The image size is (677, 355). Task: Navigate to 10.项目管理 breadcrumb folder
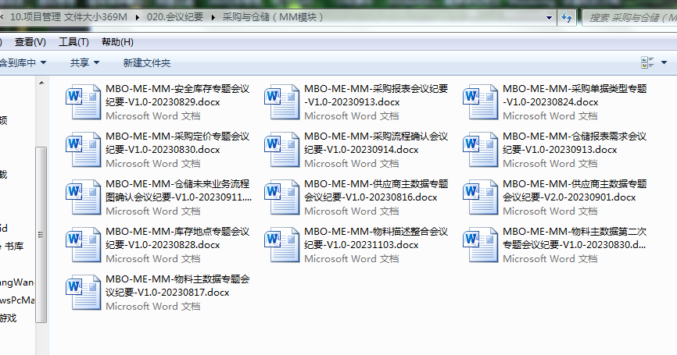click(68, 16)
